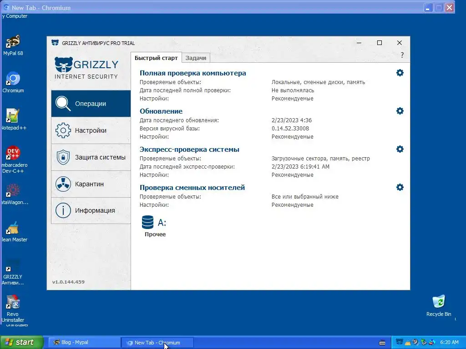Switch to Blog - Mypal taskbar button
Image resolution: width=466 pixels, height=349 pixels.
coord(84,343)
